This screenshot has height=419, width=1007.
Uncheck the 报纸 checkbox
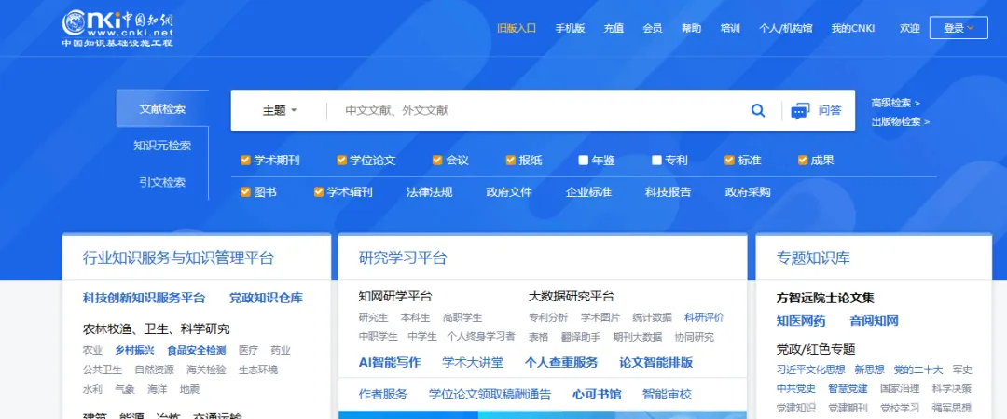coord(511,160)
